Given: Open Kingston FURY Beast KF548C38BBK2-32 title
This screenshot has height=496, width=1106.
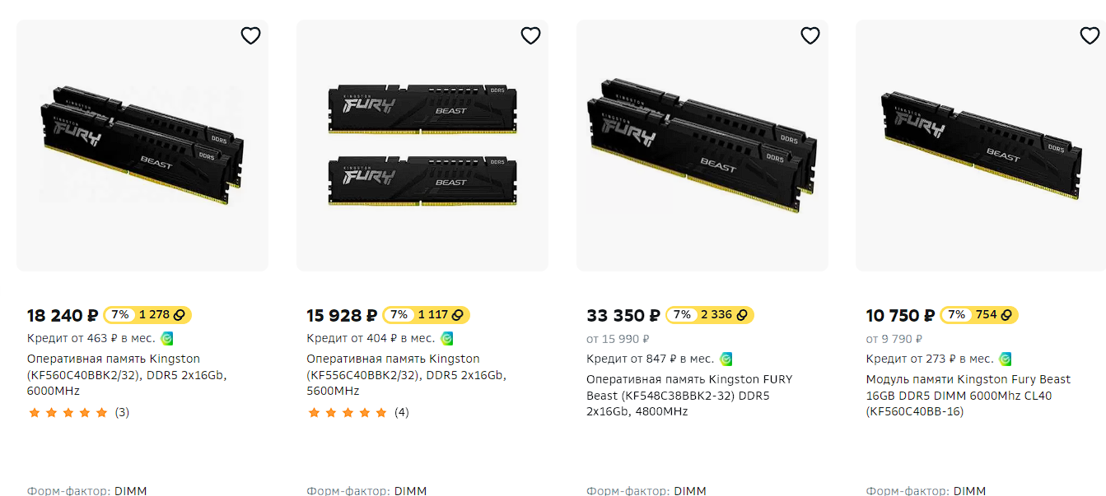Looking at the screenshot, I should (x=688, y=395).
